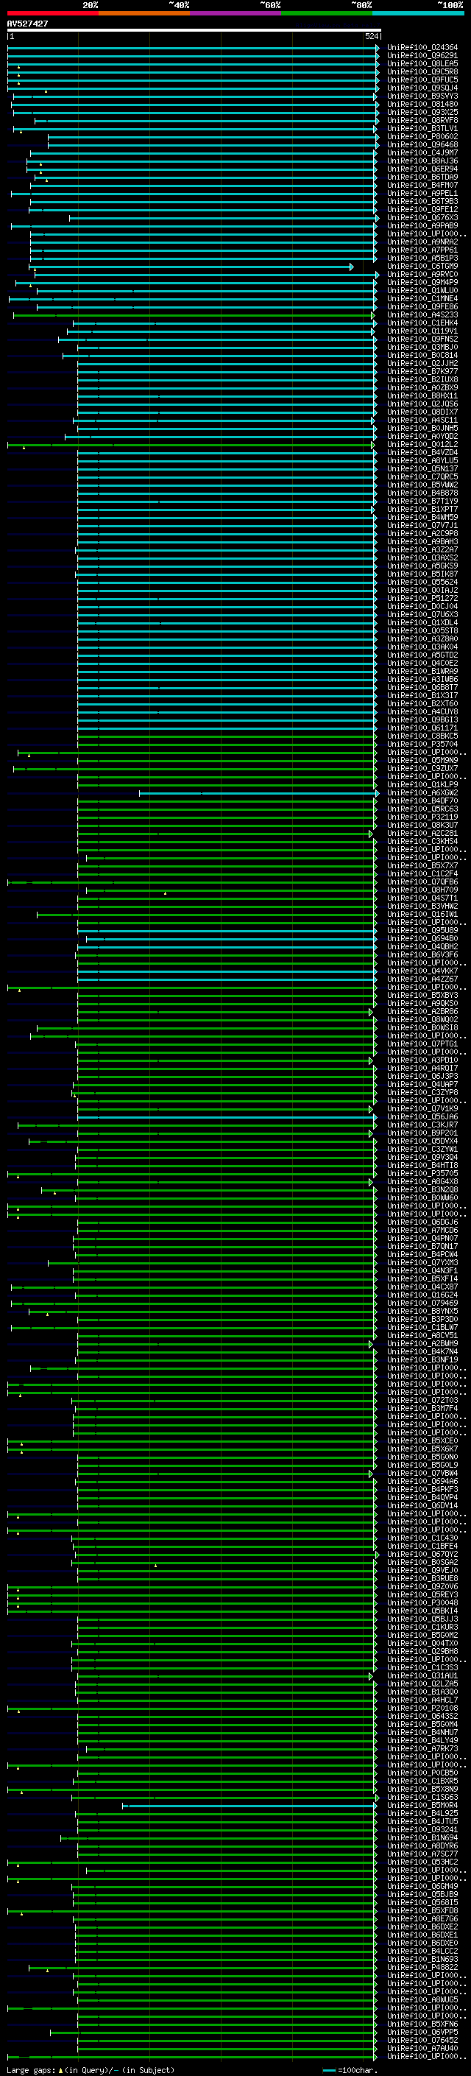This screenshot has width=471, height=2076.
Task: Select hit UniRef100_Q6DV14
Action: [422, 1506]
